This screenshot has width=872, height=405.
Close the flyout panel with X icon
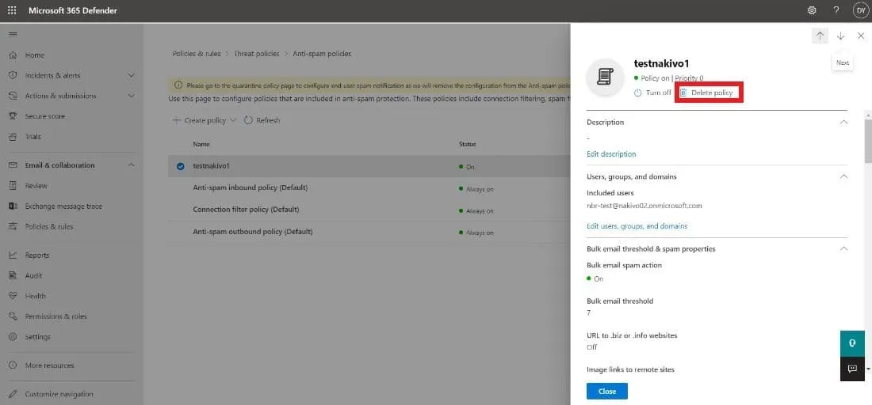coord(861,36)
